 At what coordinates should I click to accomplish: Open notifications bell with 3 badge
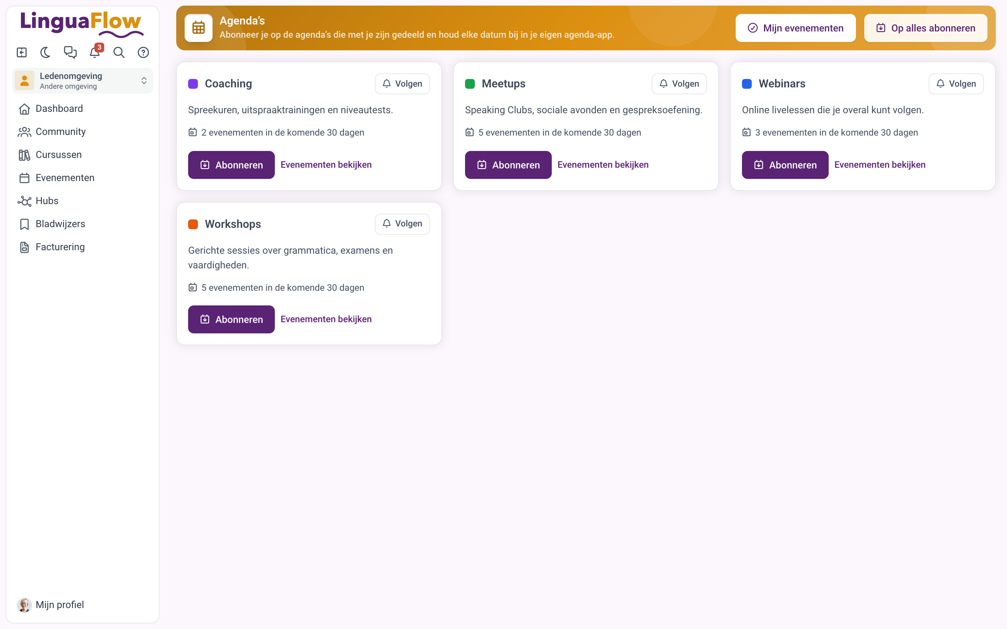click(x=95, y=52)
